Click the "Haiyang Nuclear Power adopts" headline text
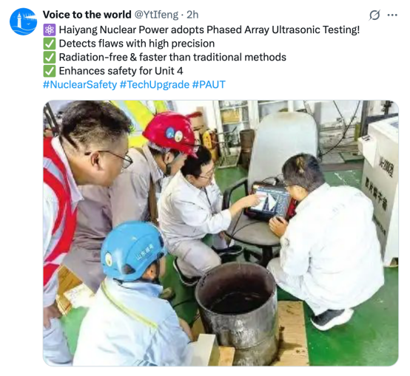410x376 pixels. pos(132,30)
